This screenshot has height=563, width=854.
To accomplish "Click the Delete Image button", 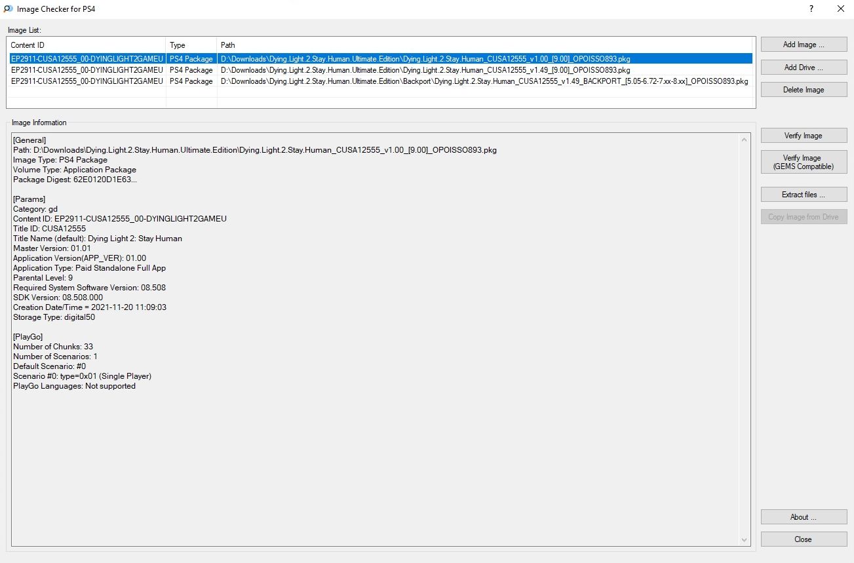I will [804, 90].
